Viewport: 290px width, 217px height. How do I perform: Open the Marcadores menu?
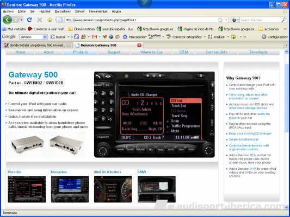tap(63, 11)
